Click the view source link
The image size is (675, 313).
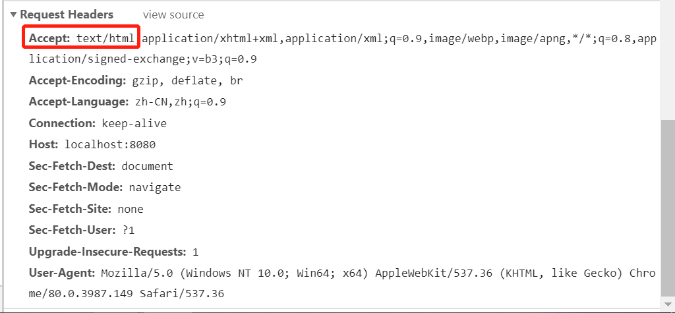click(x=173, y=14)
